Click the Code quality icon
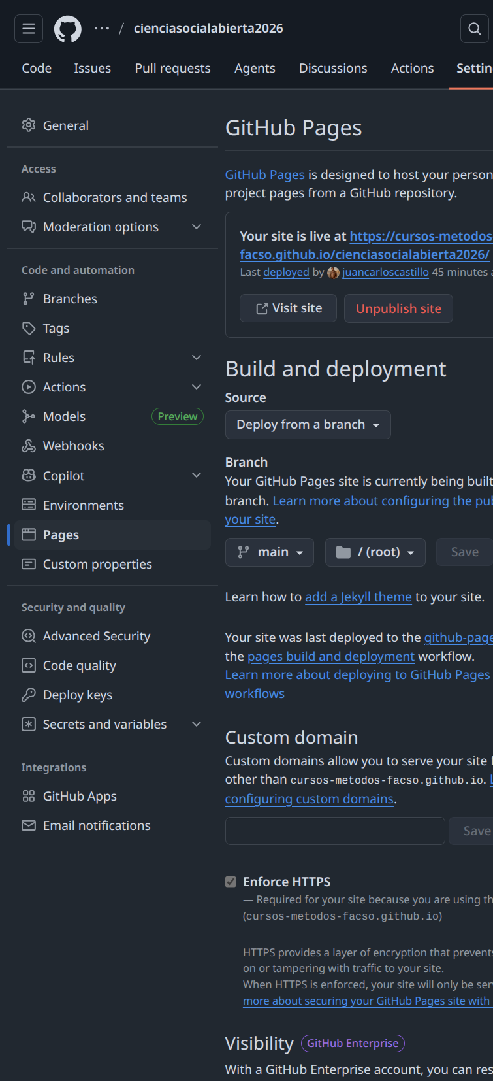This screenshot has width=493, height=1081. point(29,665)
